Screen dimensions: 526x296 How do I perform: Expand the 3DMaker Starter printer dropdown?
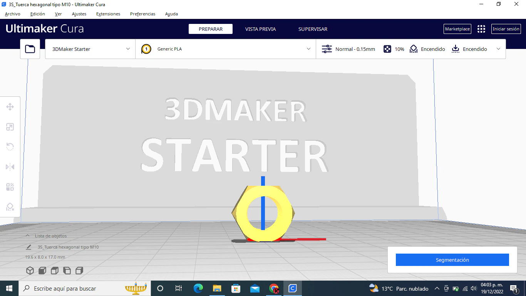click(x=90, y=49)
